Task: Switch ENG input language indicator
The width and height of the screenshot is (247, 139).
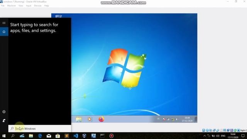Action: click(223, 136)
